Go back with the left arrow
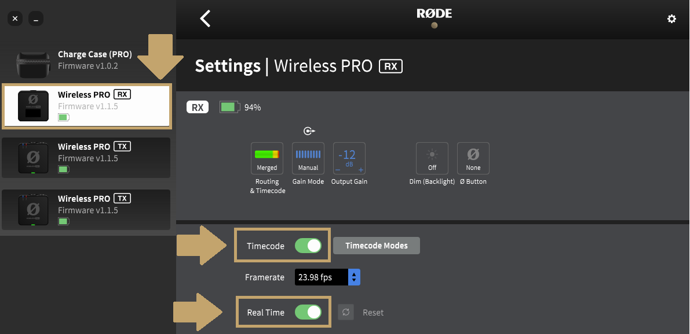This screenshot has width=690, height=334. [x=205, y=19]
